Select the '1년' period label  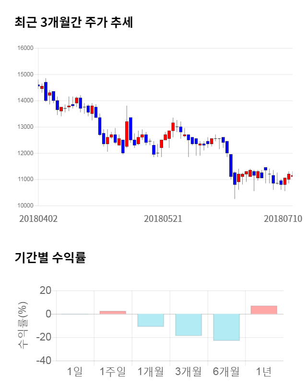point(264,371)
